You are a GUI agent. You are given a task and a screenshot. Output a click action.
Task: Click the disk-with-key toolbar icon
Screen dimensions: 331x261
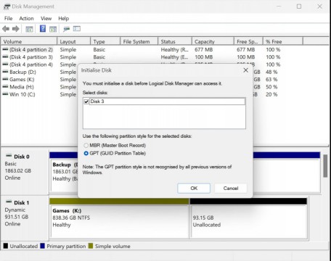tap(66, 29)
